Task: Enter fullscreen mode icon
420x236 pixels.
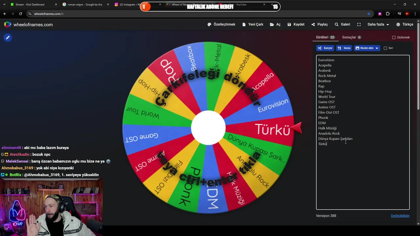Action: click(359, 25)
